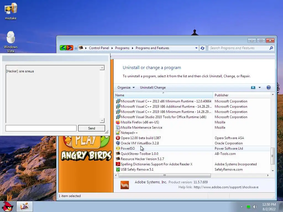The image size is (283, 212).
Task: Open the Help question mark icon
Action: click(x=268, y=88)
